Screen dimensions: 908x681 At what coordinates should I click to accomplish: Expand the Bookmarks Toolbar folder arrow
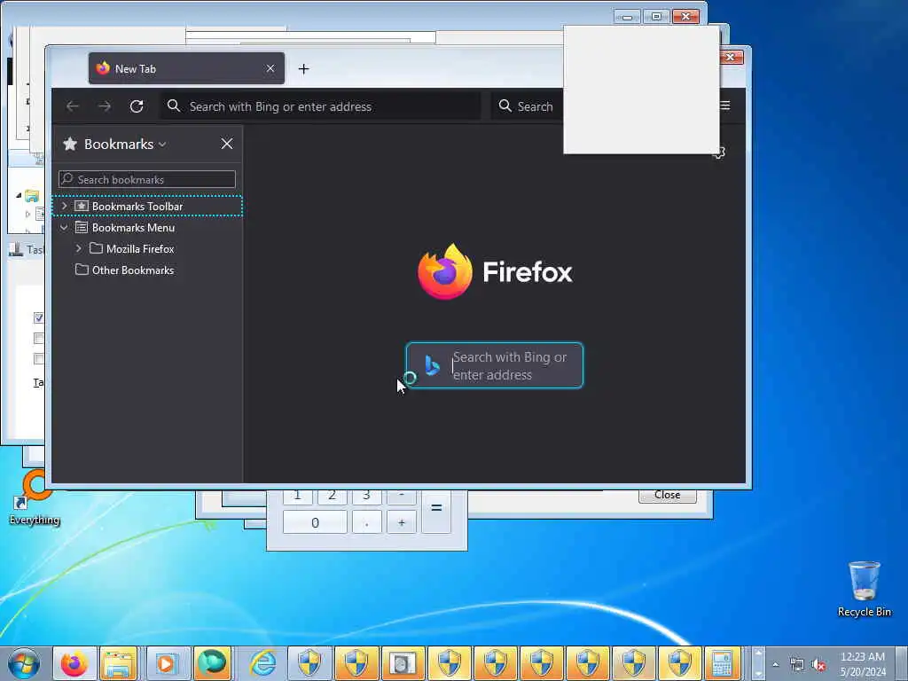pyautogui.click(x=64, y=206)
